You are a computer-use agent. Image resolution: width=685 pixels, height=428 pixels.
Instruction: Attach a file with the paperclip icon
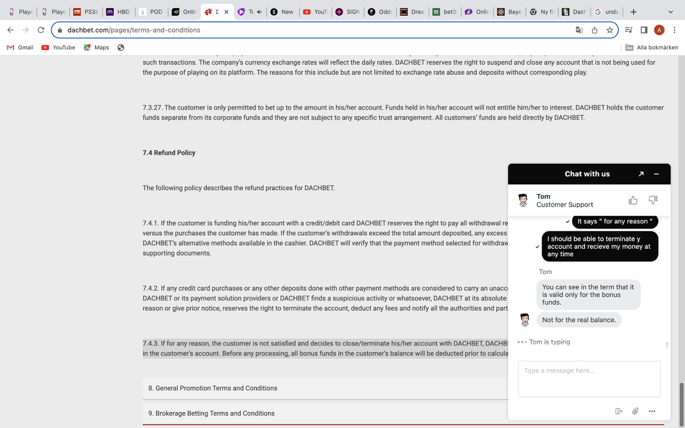[x=635, y=411]
